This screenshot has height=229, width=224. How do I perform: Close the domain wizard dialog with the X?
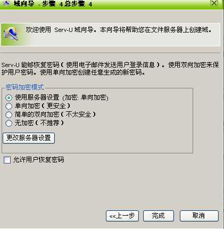click(214, 3)
